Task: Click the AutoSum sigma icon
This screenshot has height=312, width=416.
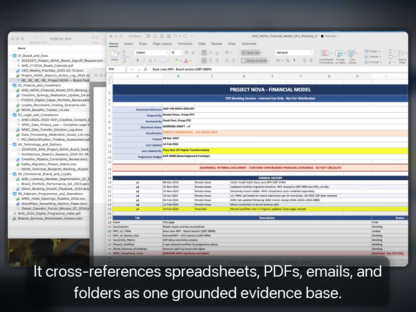Action: (x=391, y=51)
